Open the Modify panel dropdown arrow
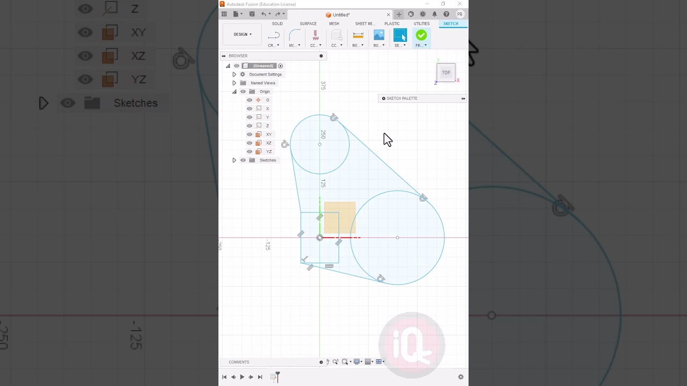The width and height of the screenshot is (687, 386). [299, 46]
